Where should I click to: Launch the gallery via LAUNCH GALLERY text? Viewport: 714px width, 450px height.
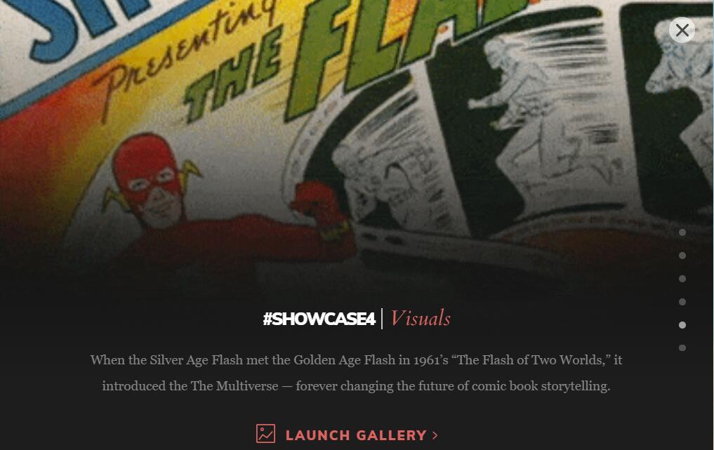click(356, 435)
